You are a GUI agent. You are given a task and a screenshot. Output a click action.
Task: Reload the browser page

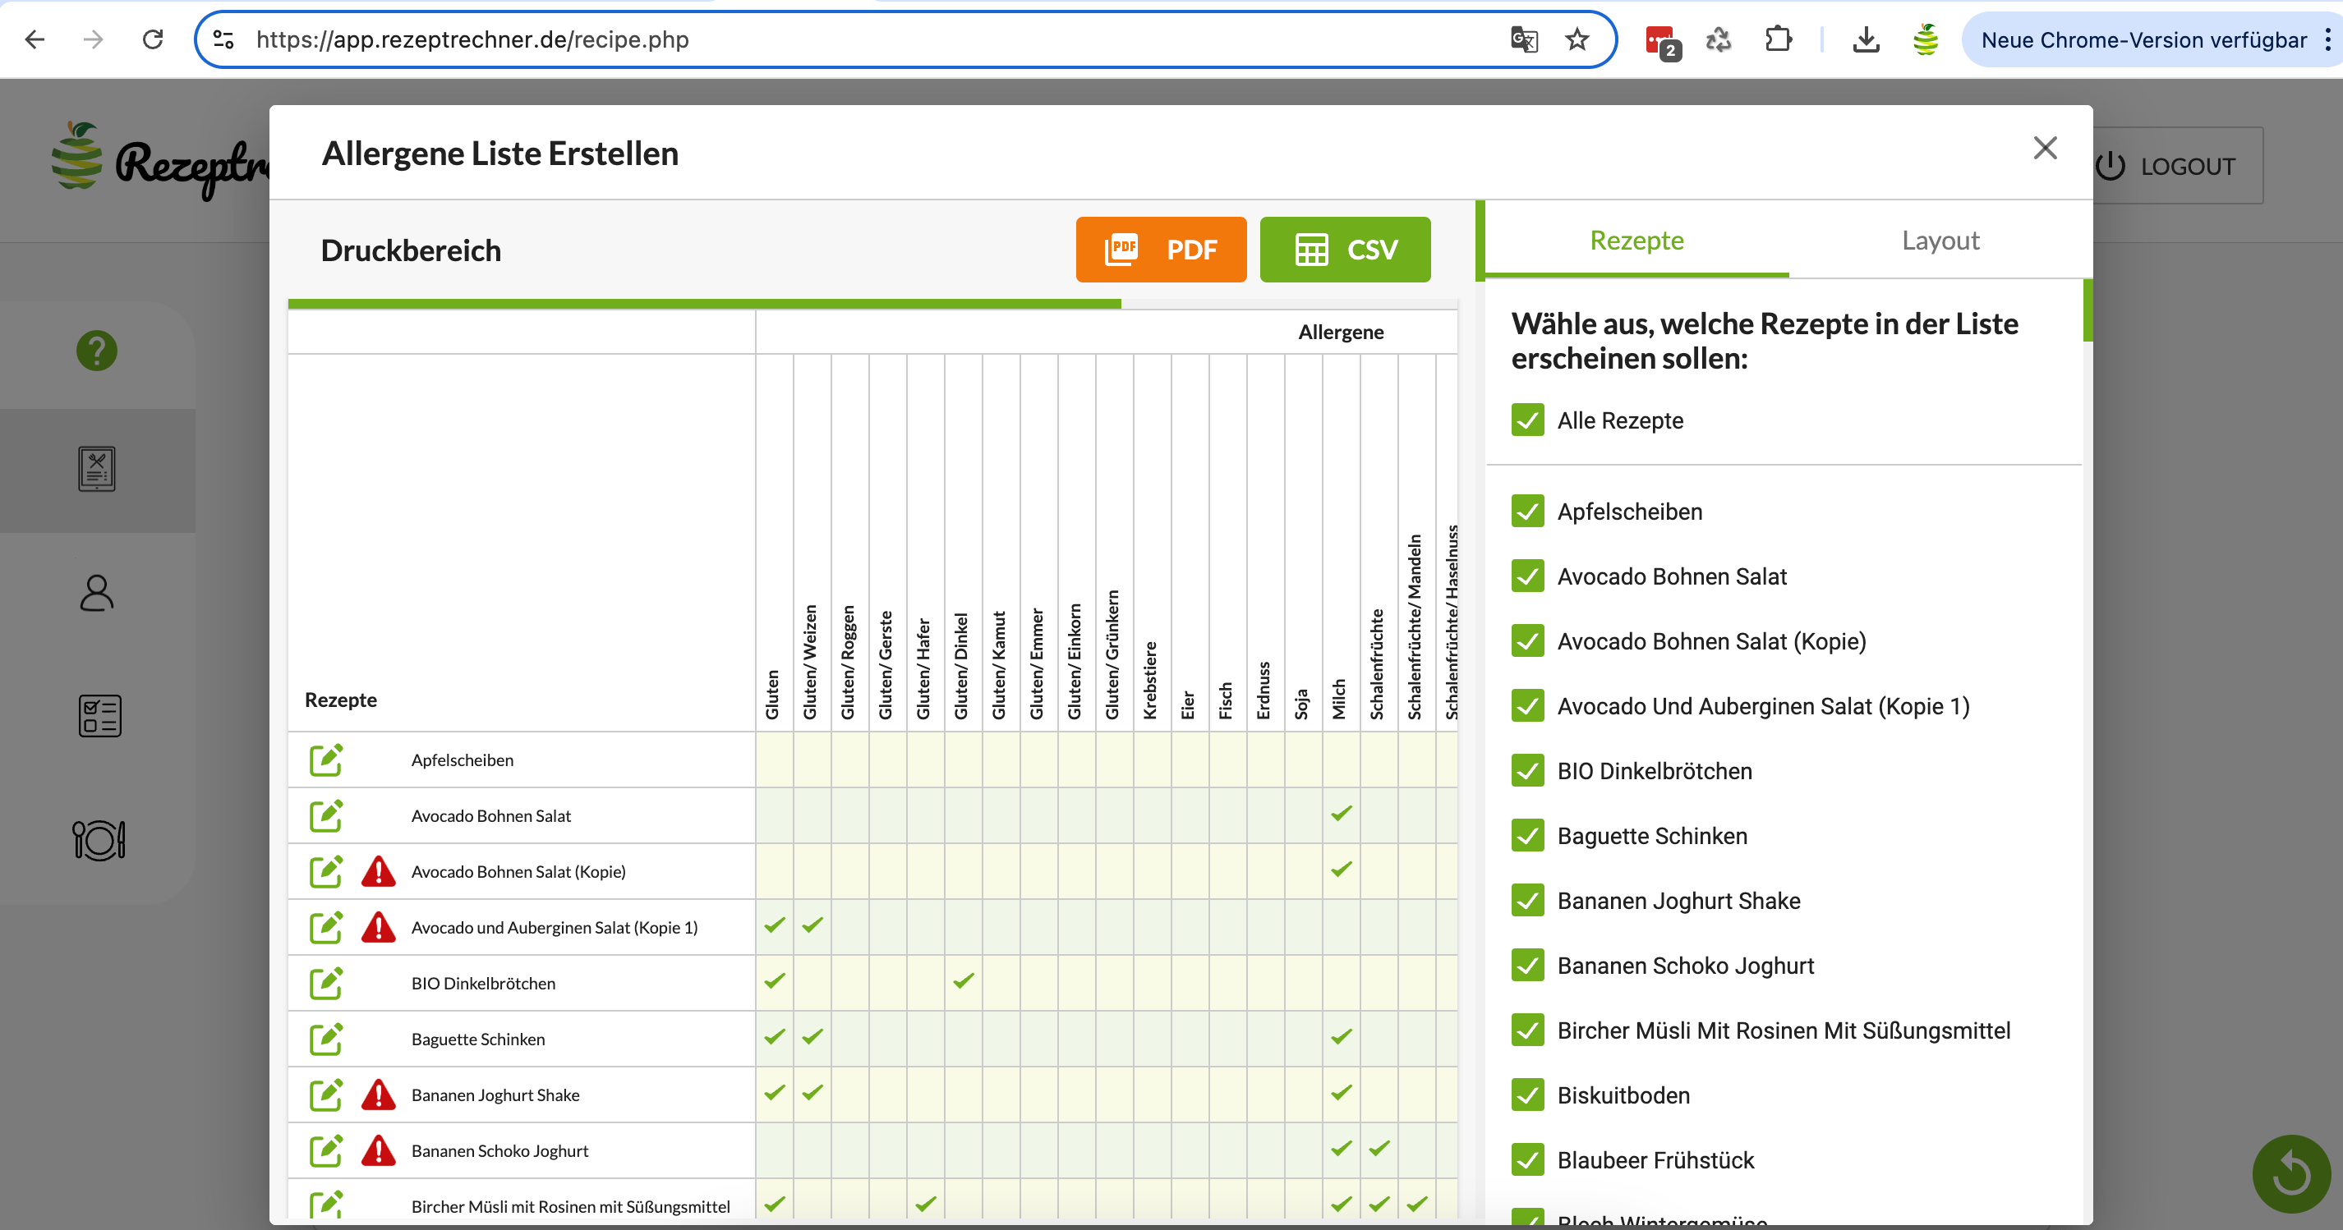tap(153, 39)
